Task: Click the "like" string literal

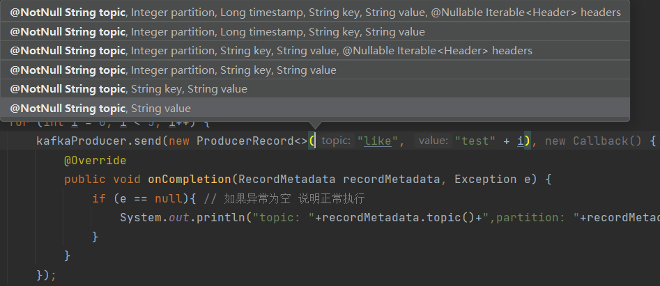Action: (x=377, y=141)
